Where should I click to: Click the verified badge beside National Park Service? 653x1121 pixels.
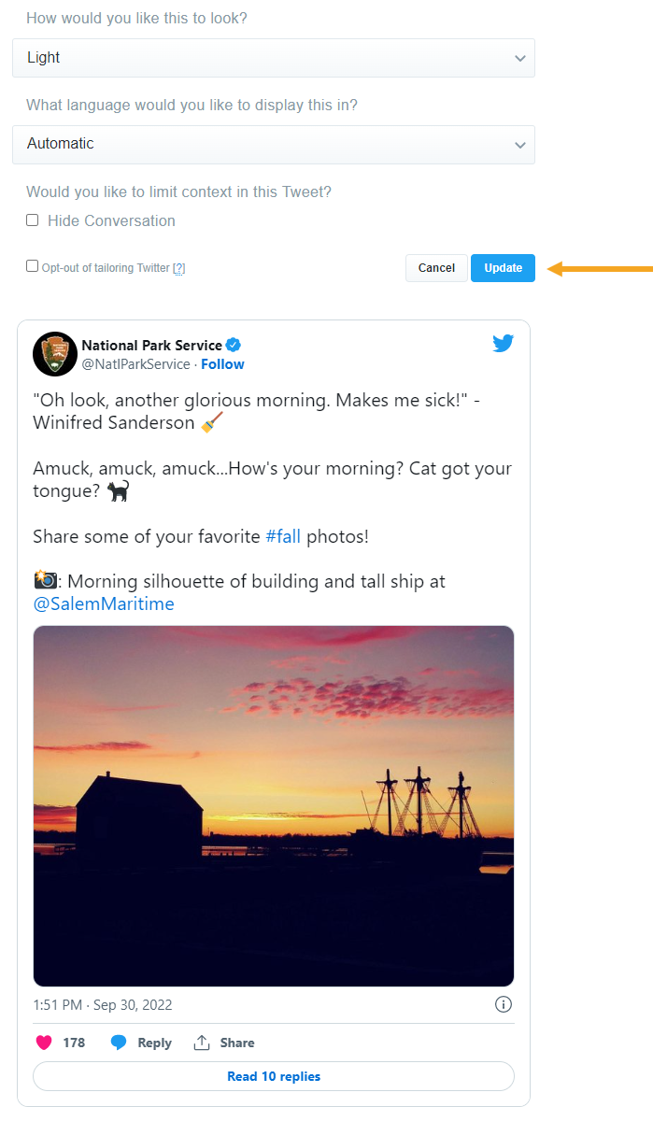pos(234,345)
